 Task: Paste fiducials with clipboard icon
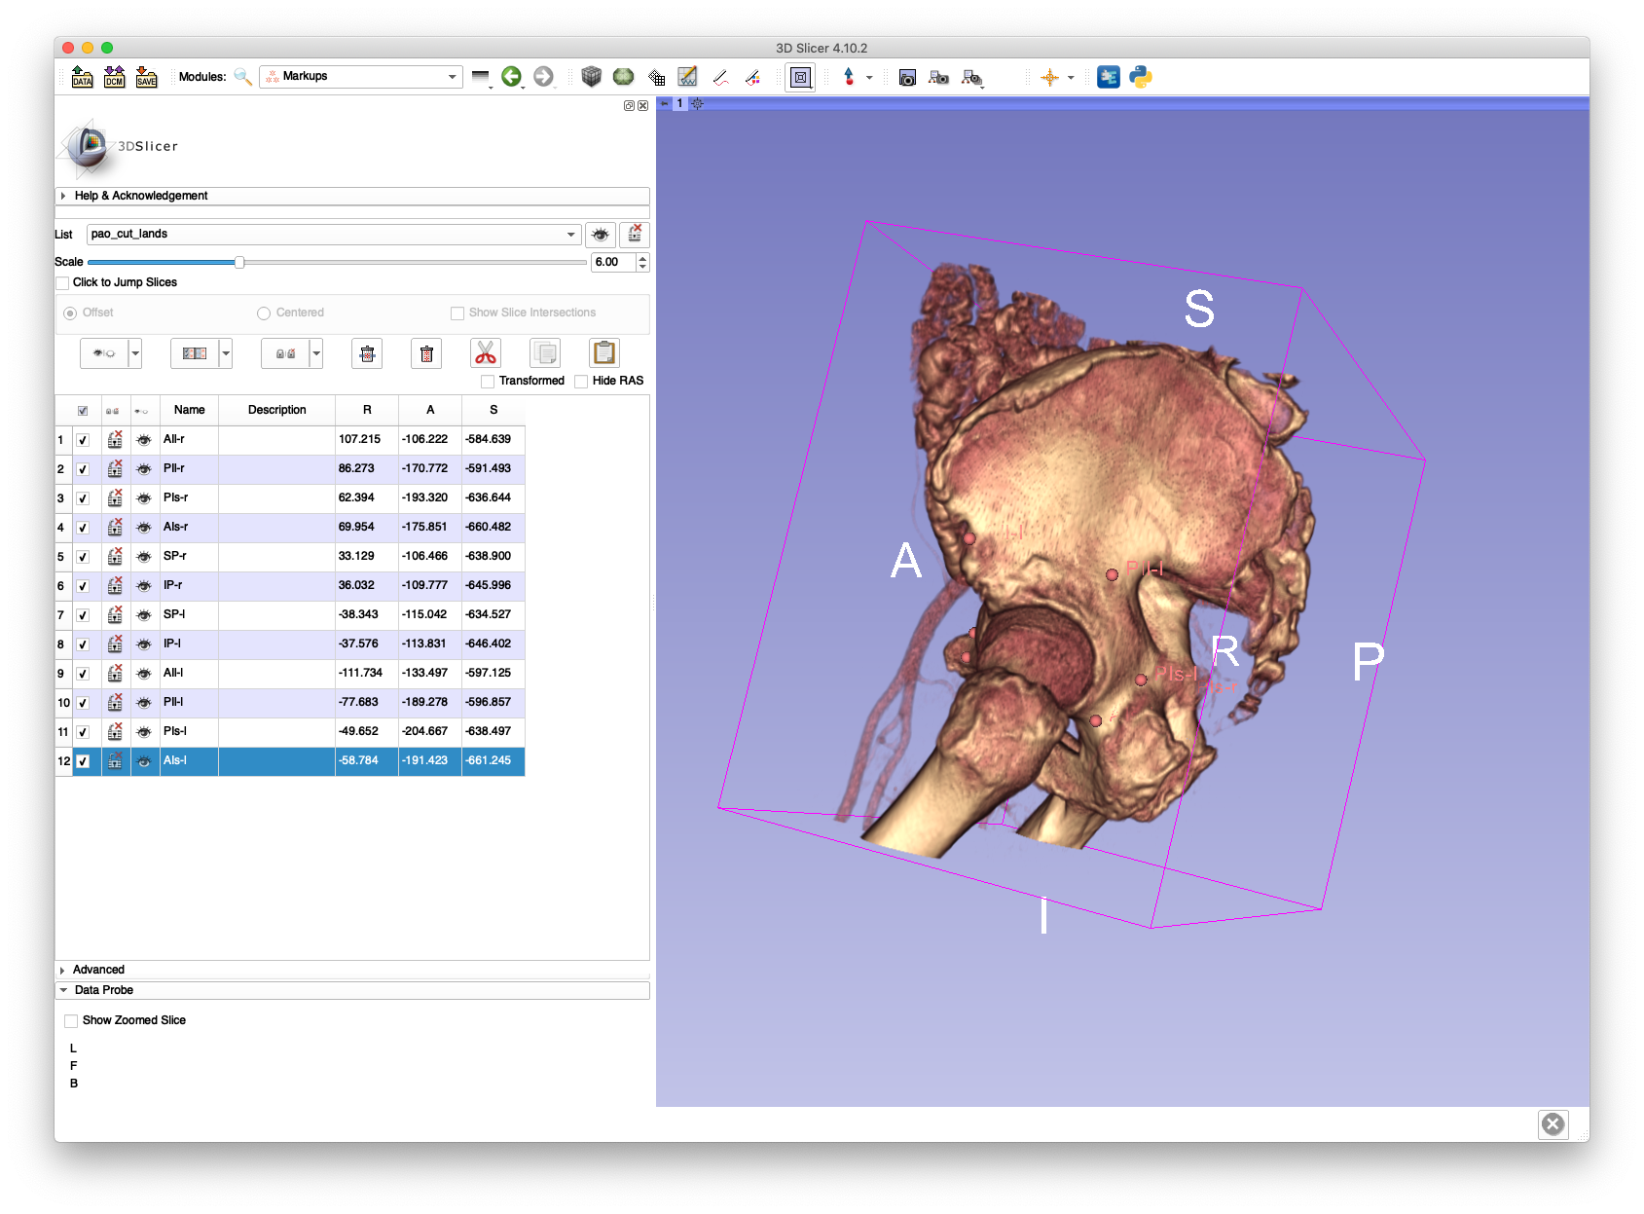[604, 353]
